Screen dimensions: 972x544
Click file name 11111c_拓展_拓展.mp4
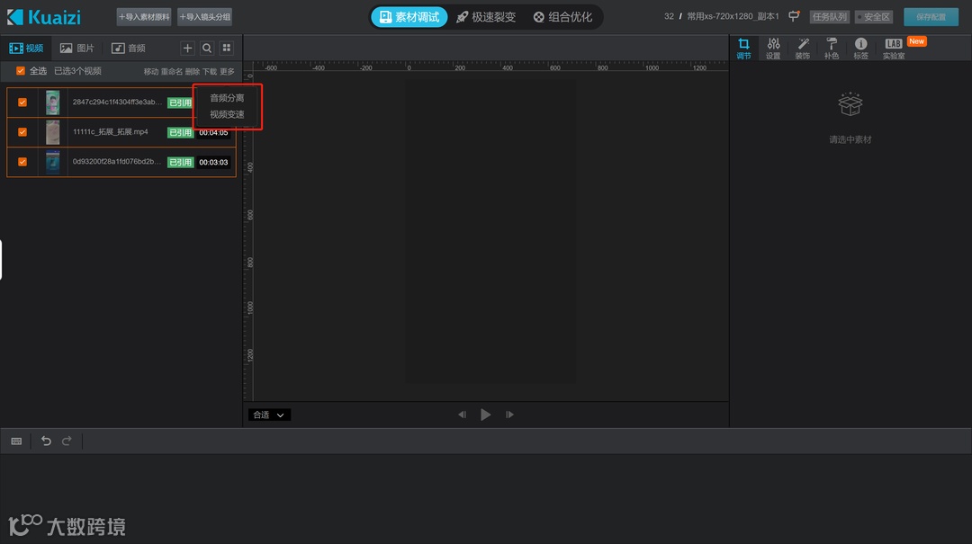pos(111,132)
